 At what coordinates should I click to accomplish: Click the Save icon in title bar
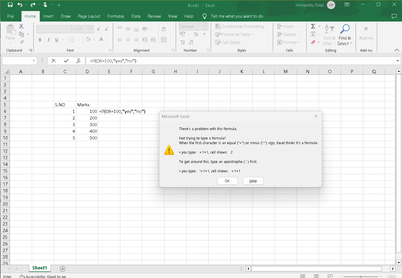click(x=10, y=5)
